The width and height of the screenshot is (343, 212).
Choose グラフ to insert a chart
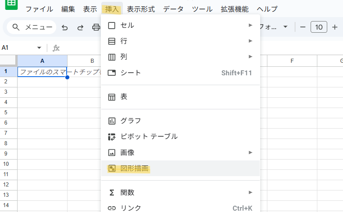(181, 121)
